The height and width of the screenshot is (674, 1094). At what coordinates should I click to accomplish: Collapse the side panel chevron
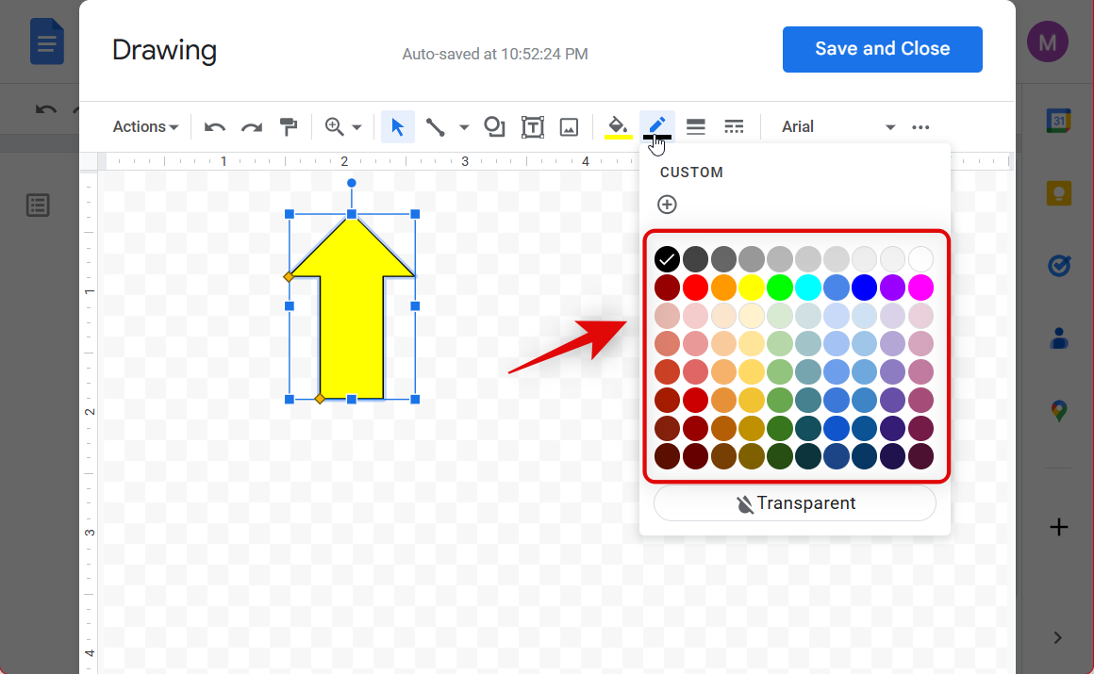1058,638
